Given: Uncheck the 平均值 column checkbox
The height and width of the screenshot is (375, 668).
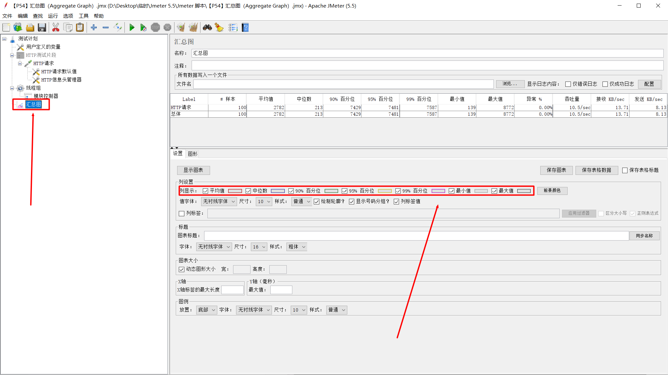Looking at the screenshot, I should point(205,191).
